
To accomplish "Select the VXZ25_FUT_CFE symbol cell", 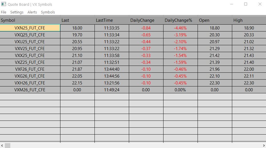I will pyautogui.click(x=30, y=62).
